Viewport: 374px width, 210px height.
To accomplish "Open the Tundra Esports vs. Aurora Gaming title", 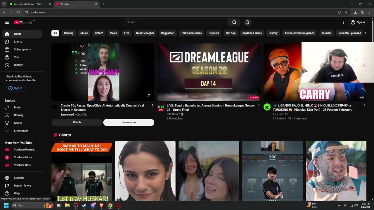I will click(211, 108).
